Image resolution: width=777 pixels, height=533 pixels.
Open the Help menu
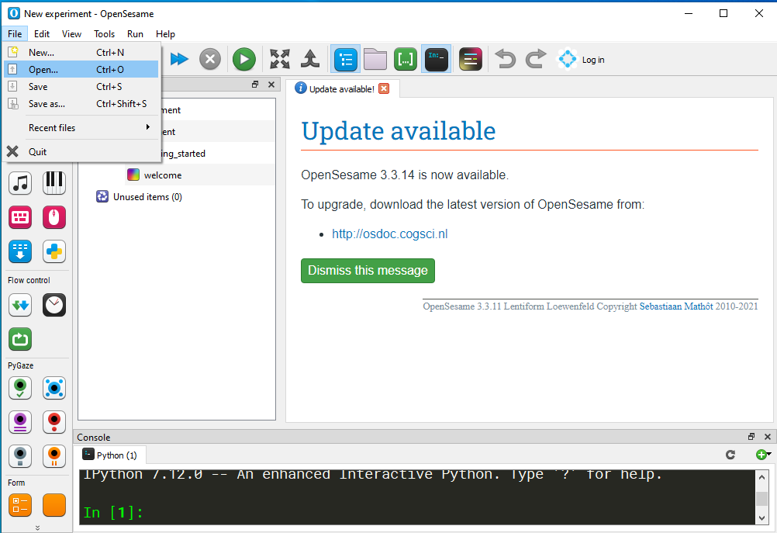pos(165,33)
